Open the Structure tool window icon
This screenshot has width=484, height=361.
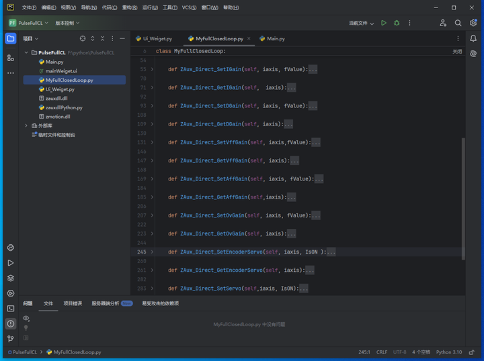tap(11, 58)
